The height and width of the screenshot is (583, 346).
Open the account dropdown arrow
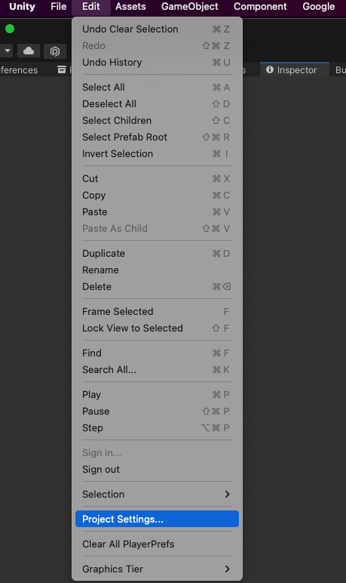[x=8, y=51]
